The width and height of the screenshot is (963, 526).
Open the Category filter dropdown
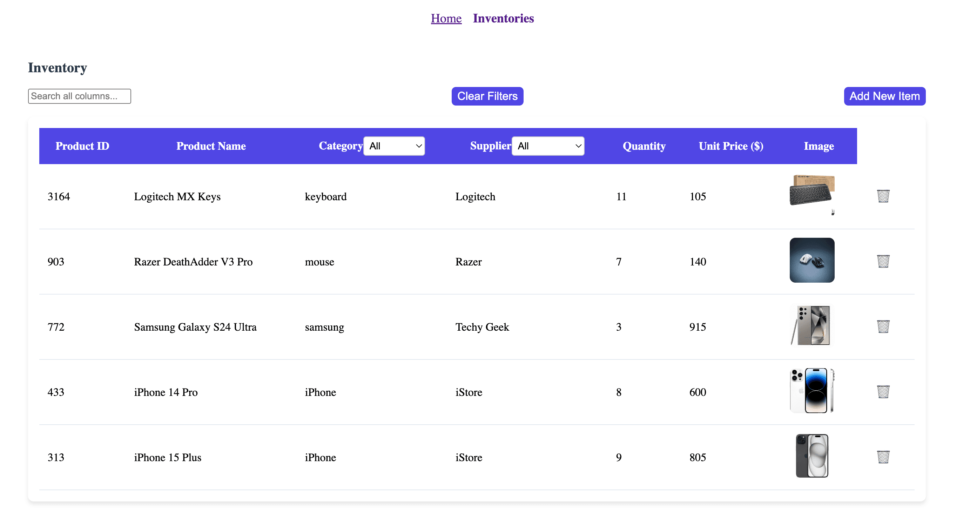click(x=394, y=146)
